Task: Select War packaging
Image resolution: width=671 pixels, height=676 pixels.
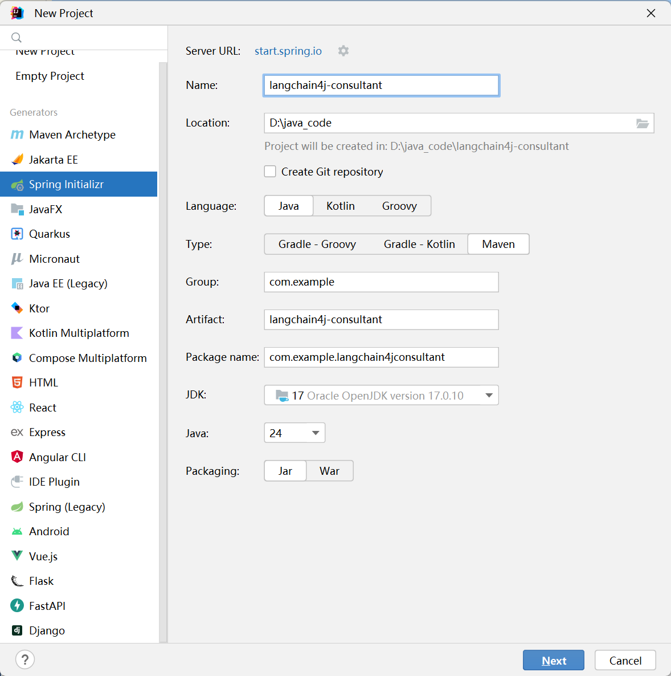Action: point(330,471)
